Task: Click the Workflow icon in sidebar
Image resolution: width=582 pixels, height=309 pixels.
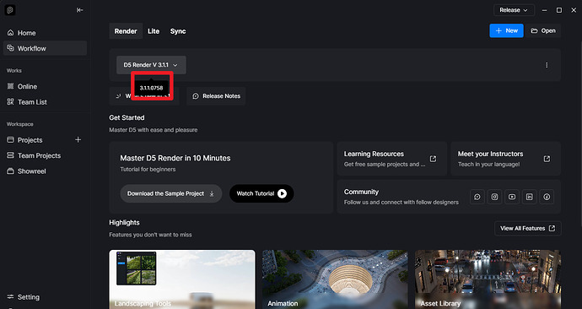Action: [10, 48]
